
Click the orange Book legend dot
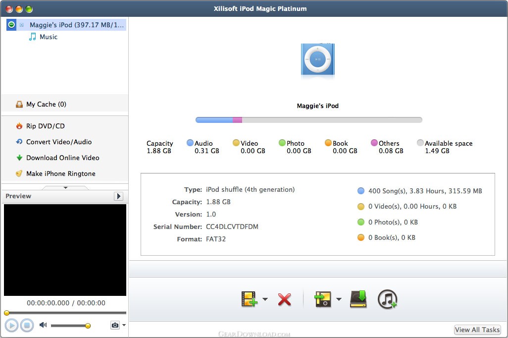click(x=328, y=143)
